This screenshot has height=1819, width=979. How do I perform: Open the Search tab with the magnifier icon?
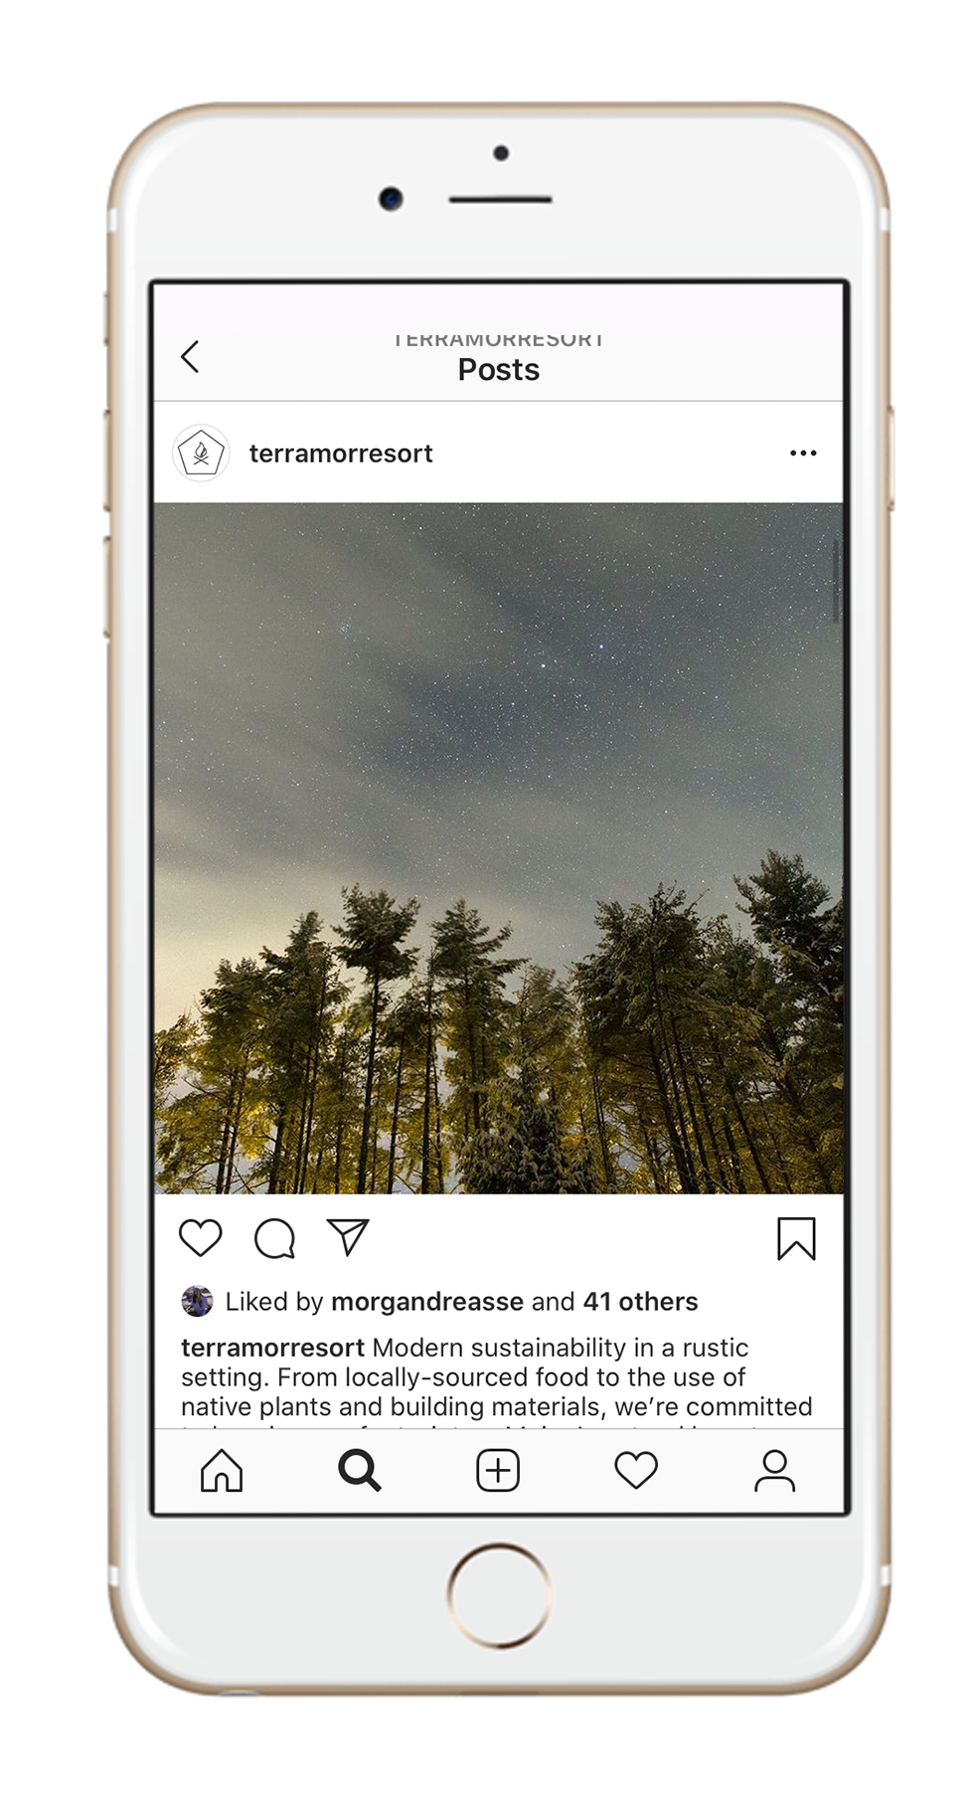click(x=360, y=1471)
